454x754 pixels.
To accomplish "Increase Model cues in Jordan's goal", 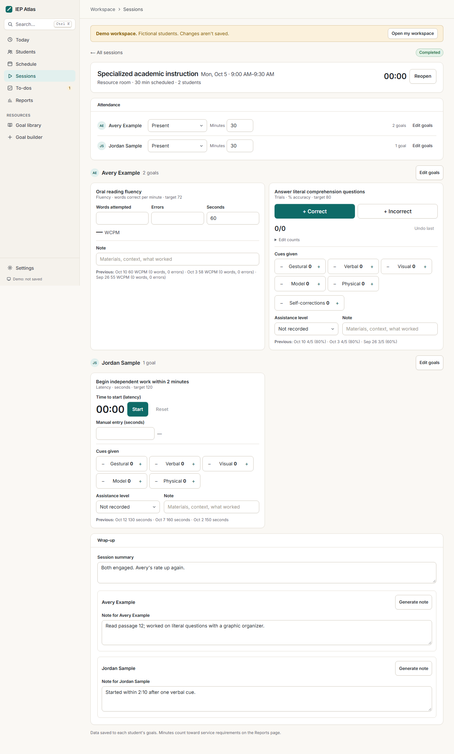I will point(140,481).
